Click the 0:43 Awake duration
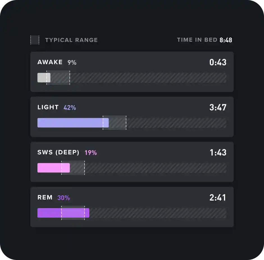The height and width of the screenshot is (260, 264). (218, 62)
